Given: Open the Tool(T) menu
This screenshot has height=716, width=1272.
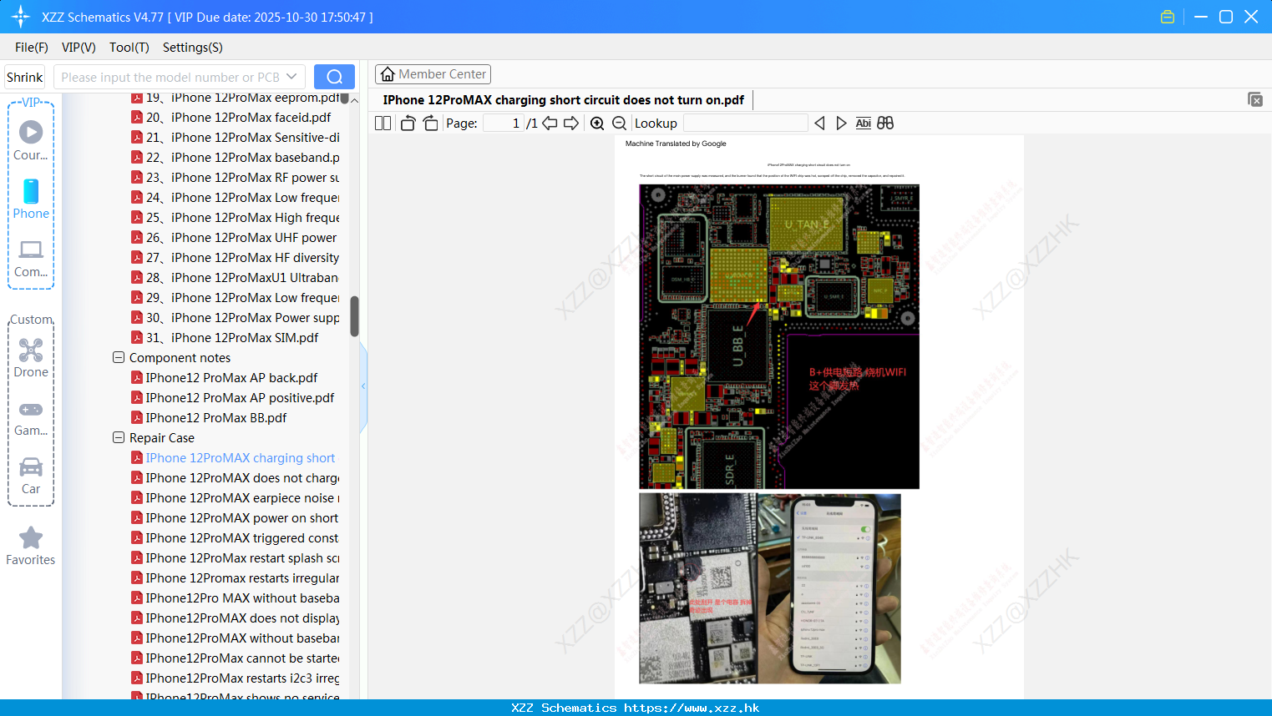Looking at the screenshot, I should 129,48.
